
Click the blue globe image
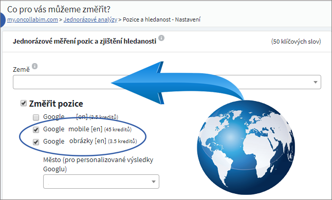click(246, 147)
